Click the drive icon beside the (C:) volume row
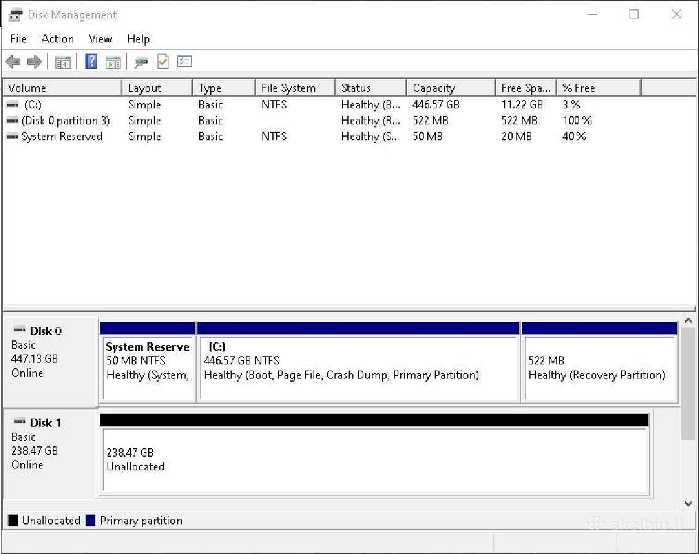Viewport: 699px width, 554px height. [12, 105]
